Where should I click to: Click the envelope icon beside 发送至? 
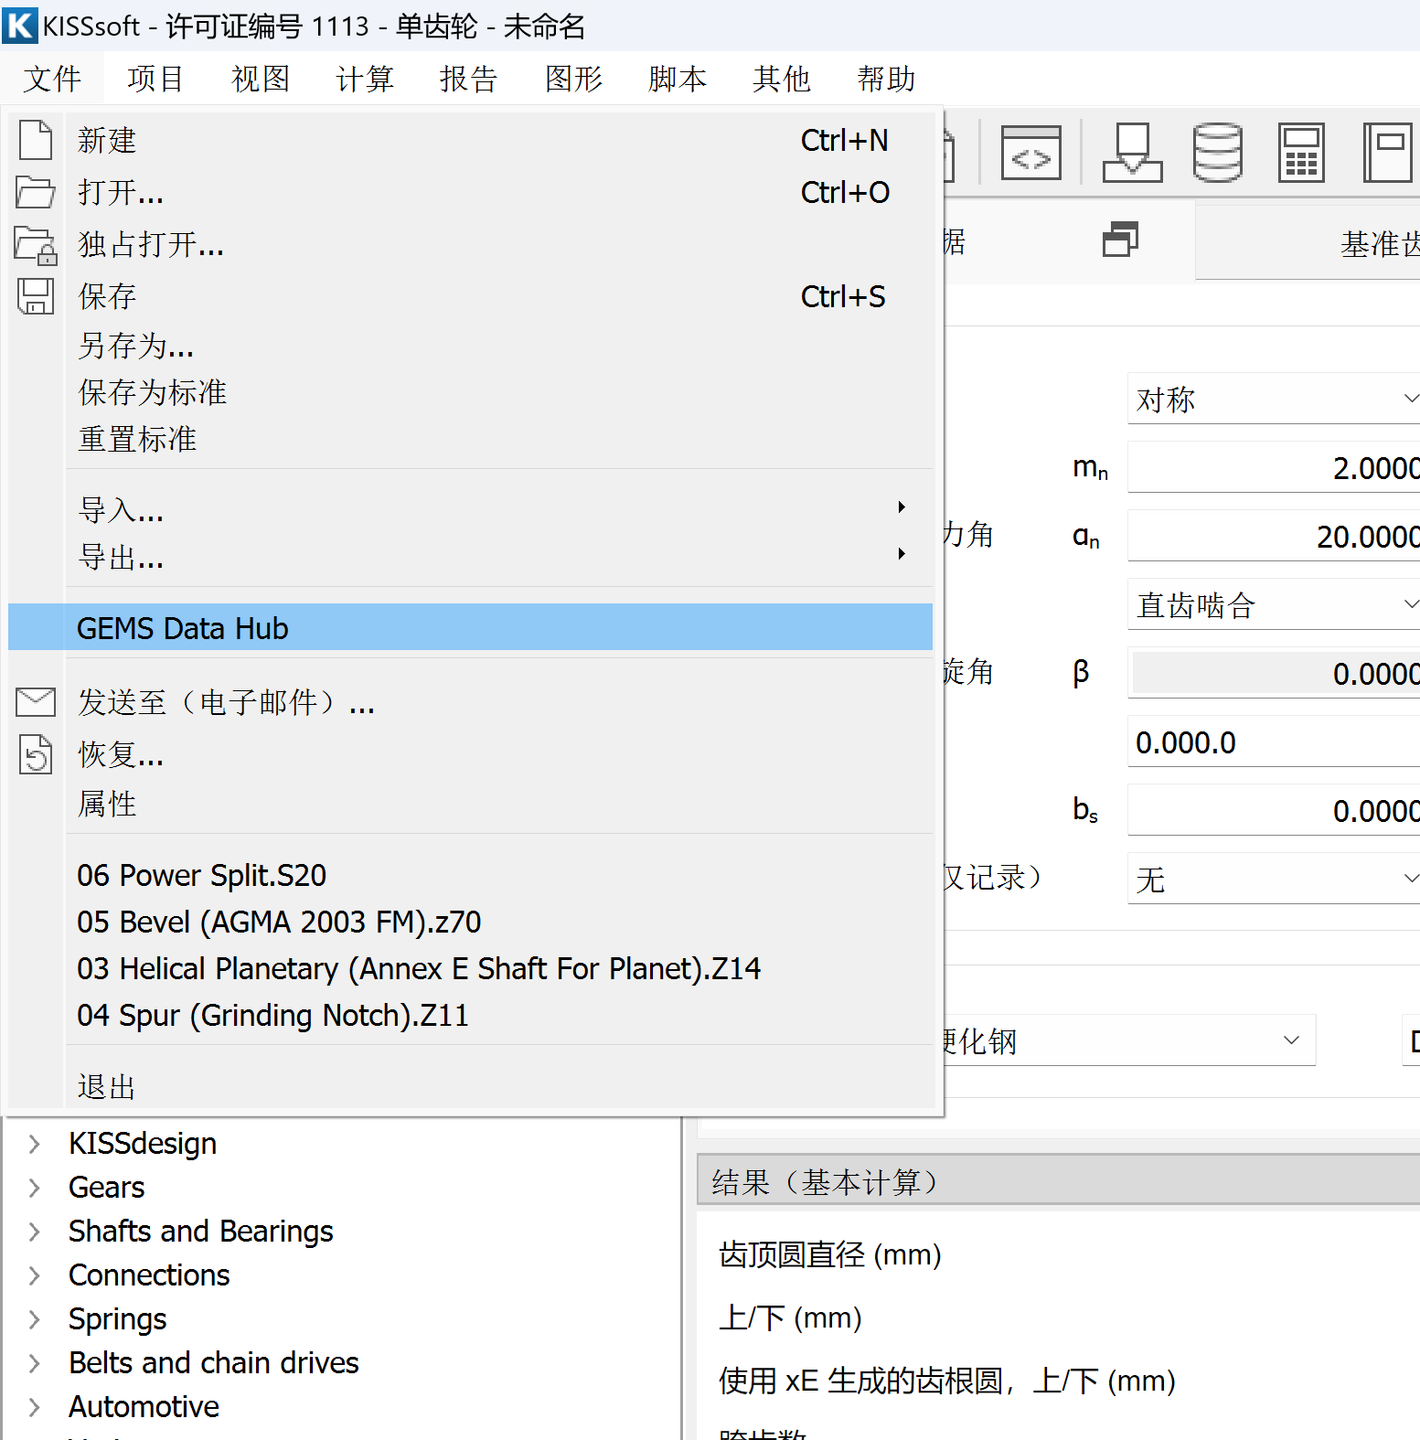[36, 702]
